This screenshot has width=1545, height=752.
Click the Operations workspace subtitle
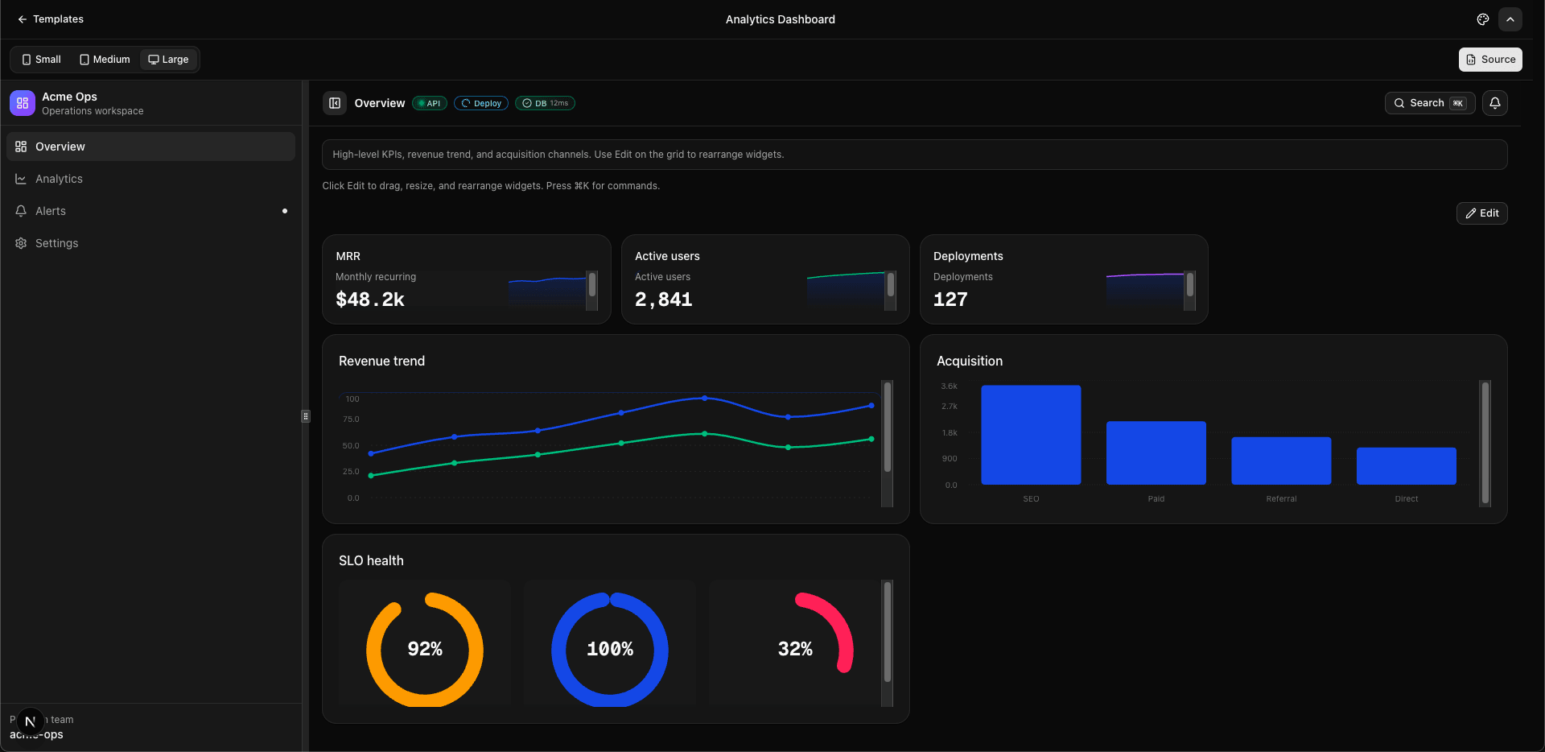tap(93, 111)
